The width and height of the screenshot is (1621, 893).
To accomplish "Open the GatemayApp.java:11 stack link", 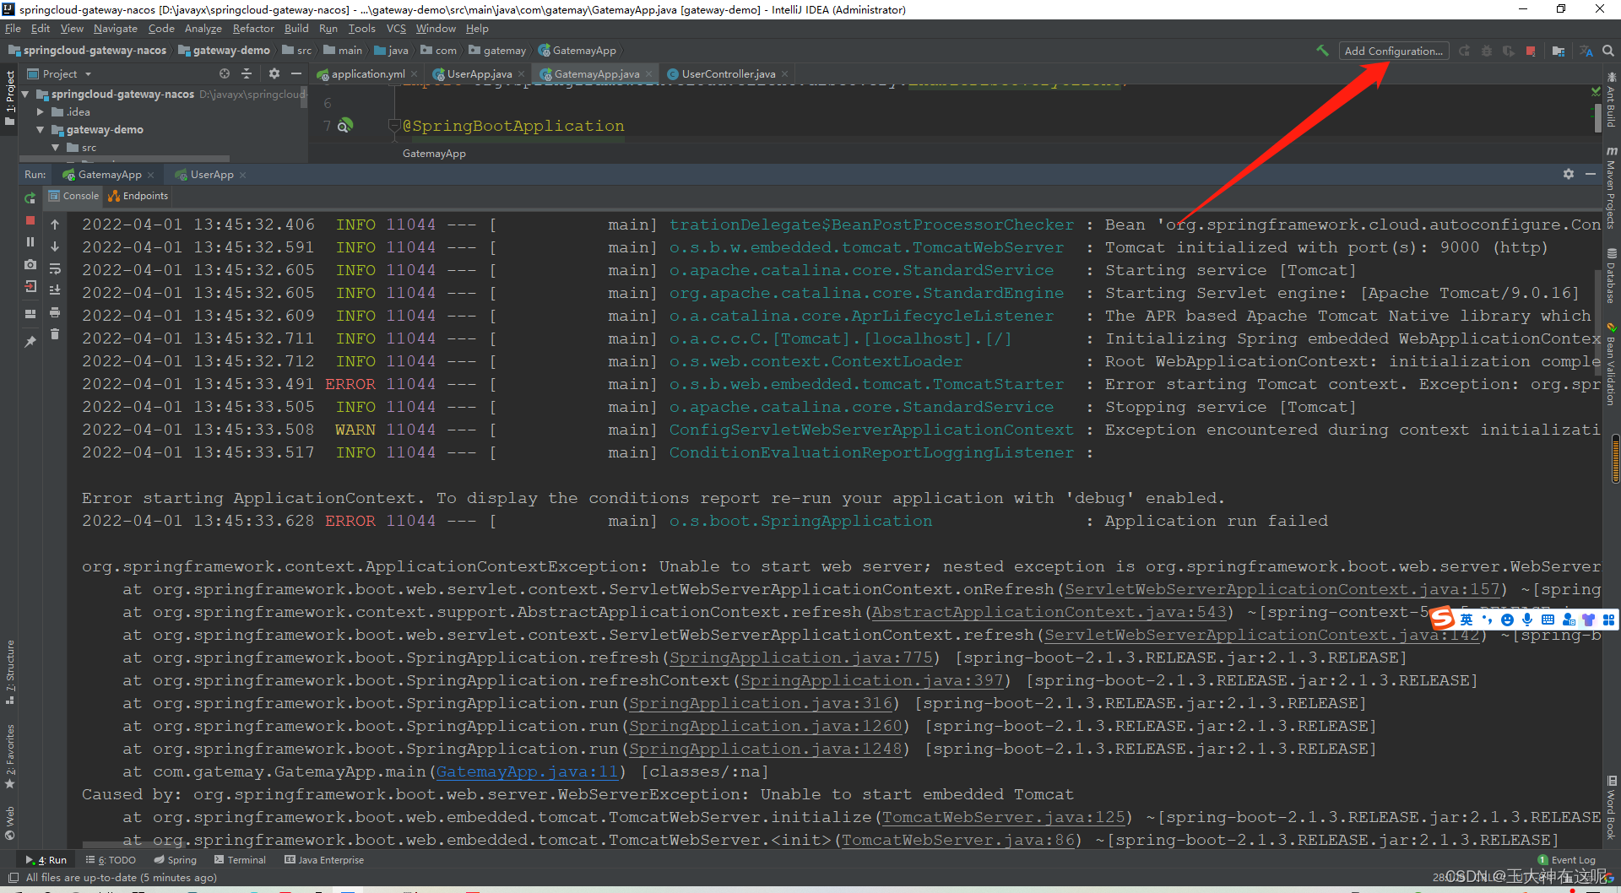I will pos(527,771).
